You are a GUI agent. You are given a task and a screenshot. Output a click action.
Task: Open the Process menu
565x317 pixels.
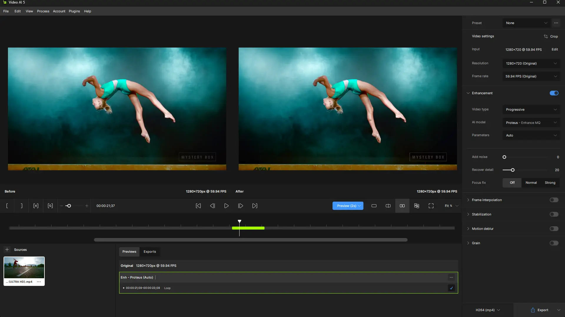pos(43,11)
